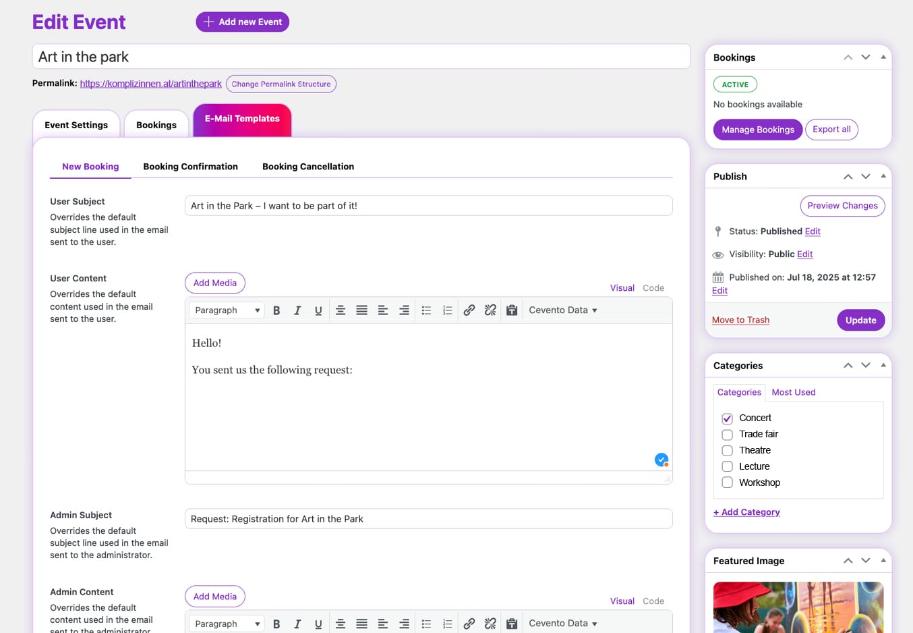Insert link in Admin Content editor
The height and width of the screenshot is (633, 913).
(469, 624)
